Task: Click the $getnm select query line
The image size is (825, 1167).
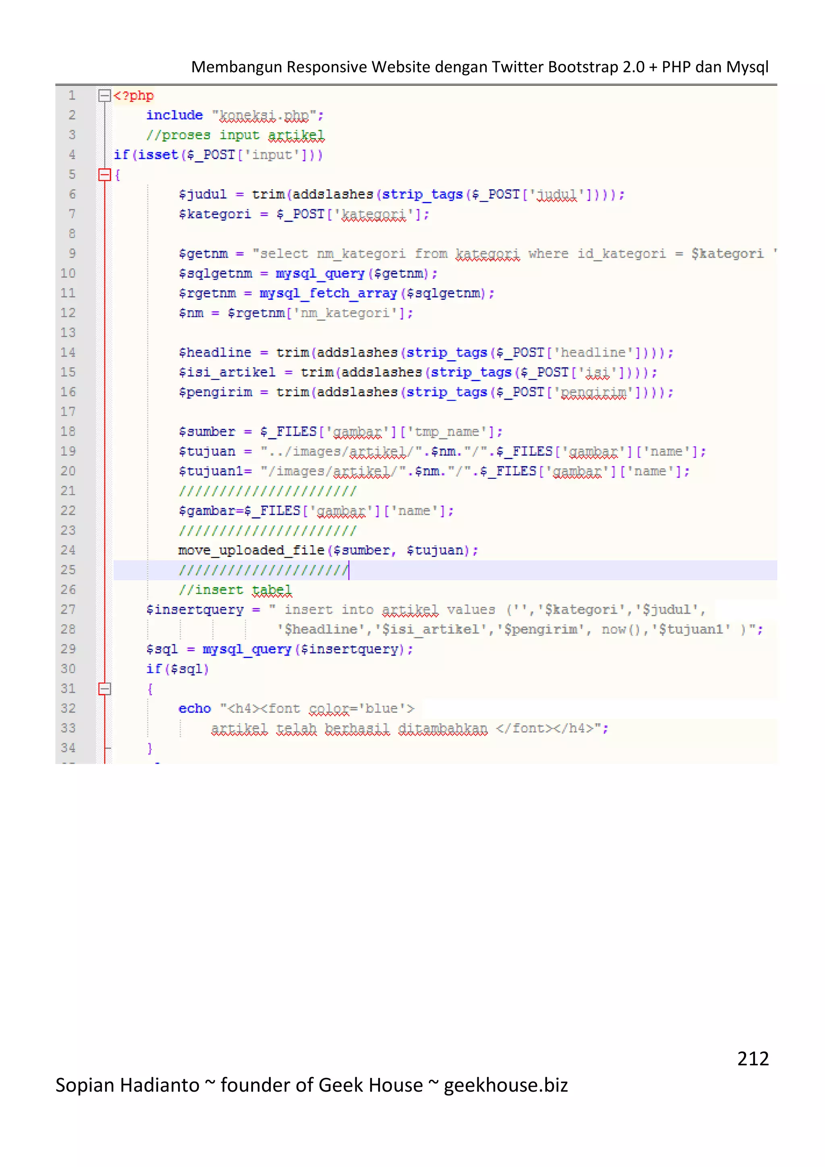Action: pyautogui.click(x=477, y=253)
